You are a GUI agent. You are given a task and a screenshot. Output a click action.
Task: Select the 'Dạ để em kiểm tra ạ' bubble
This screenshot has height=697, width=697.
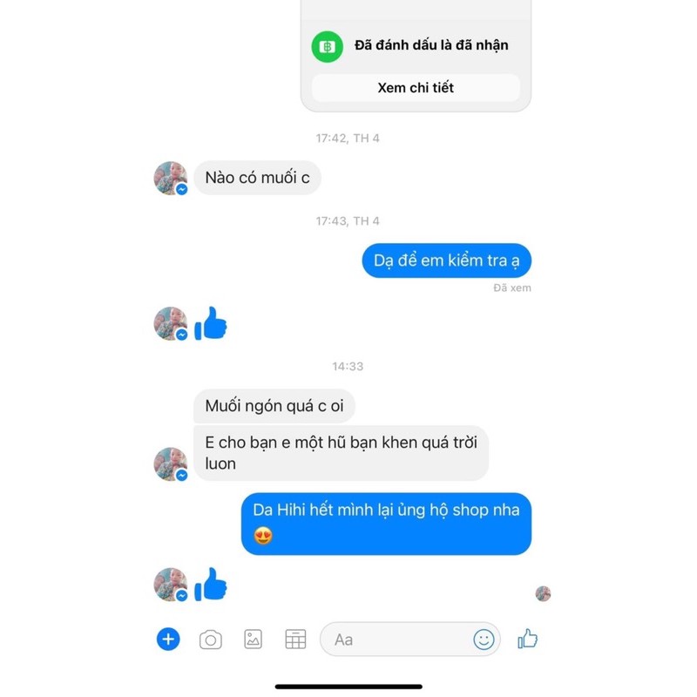pos(447,261)
